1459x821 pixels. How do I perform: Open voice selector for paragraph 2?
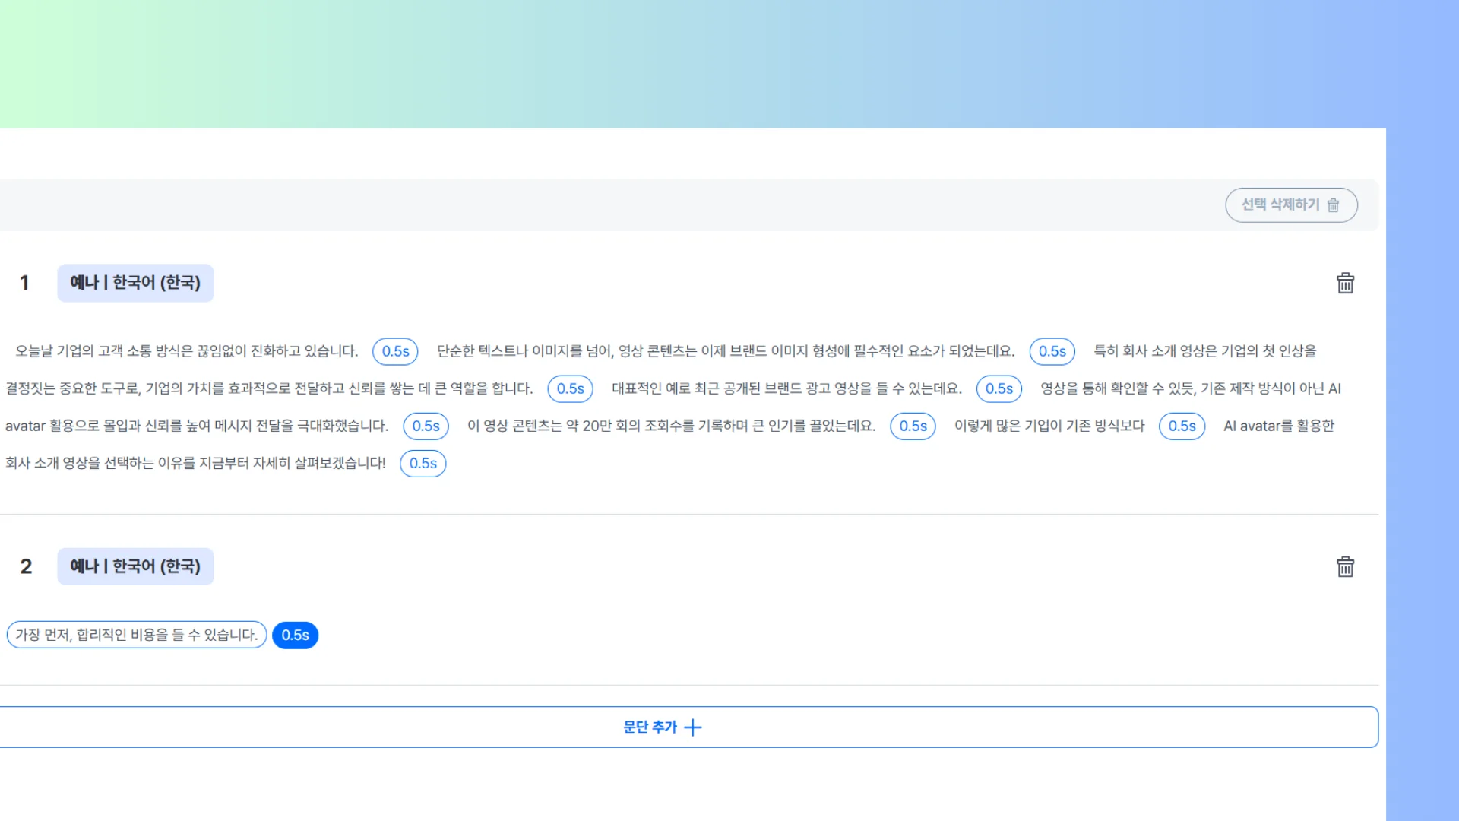[x=135, y=566]
